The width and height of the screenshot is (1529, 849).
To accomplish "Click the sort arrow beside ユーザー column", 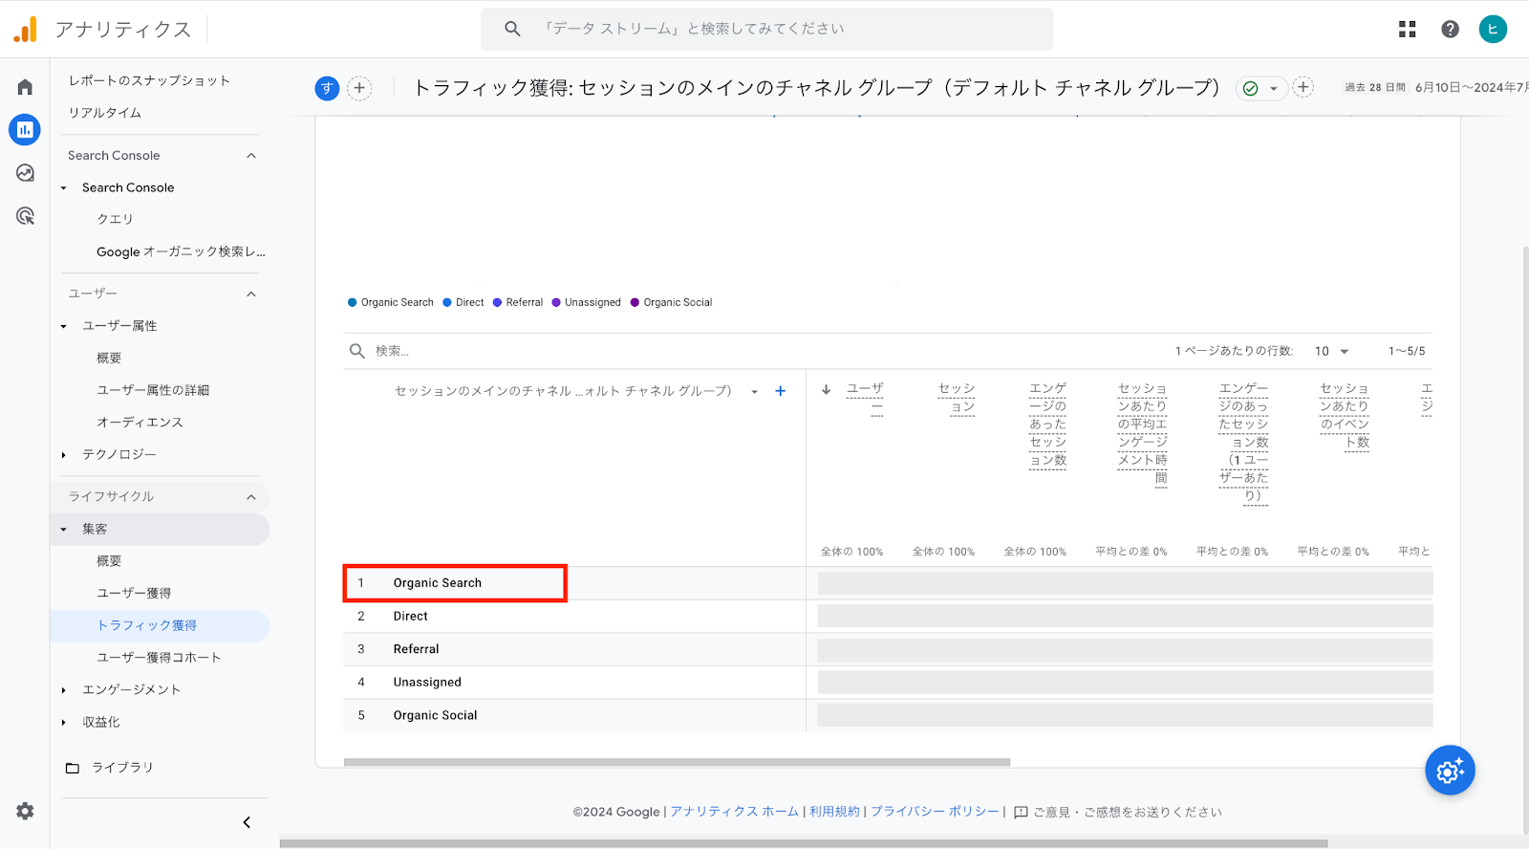I will [x=827, y=389].
